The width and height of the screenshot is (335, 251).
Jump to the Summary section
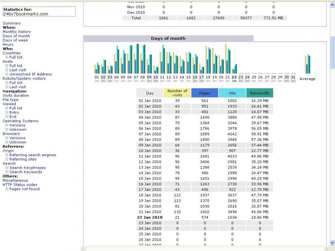click(12, 23)
